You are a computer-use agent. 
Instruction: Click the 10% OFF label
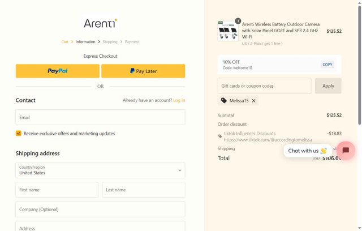coord(231,62)
